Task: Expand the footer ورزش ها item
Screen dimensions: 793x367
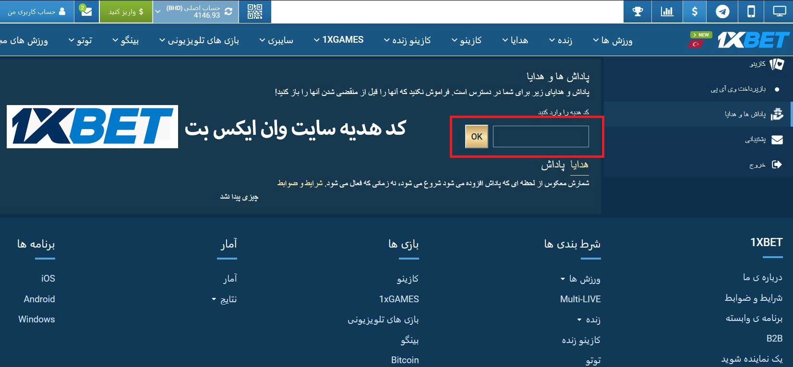Action: pyautogui.click(x=580, y=279)
